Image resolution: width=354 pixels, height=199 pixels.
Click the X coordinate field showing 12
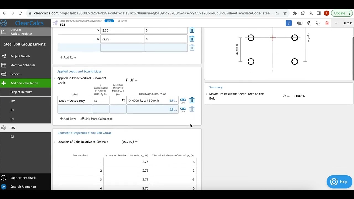pyautogui.click(x=101, y=101)
